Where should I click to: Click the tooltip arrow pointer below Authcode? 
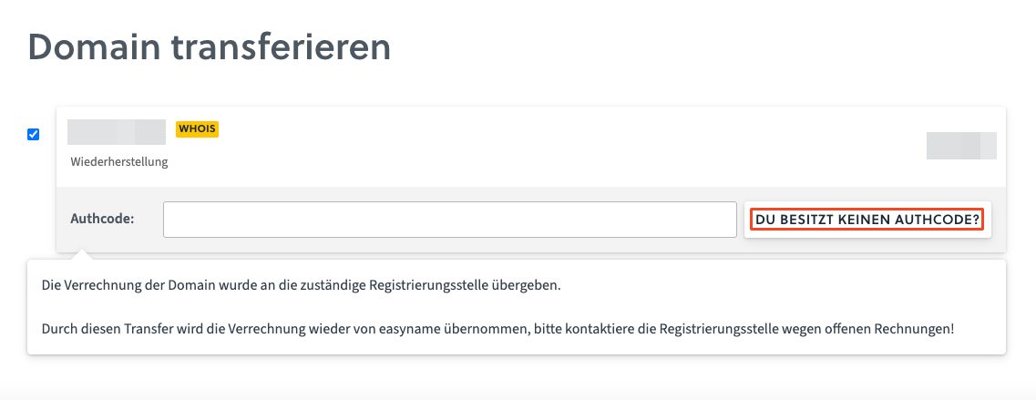83,254
